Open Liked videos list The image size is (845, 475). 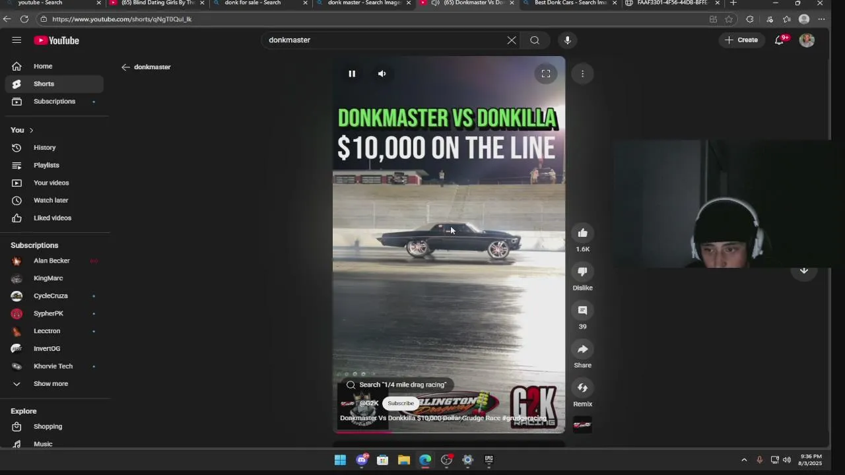pos(54,218)
